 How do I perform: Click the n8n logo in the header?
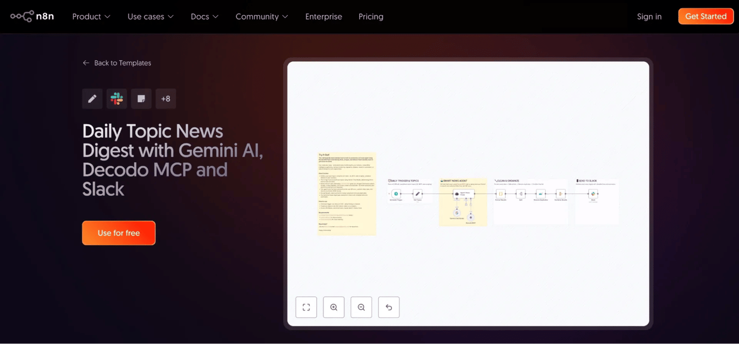coord(32,16)
